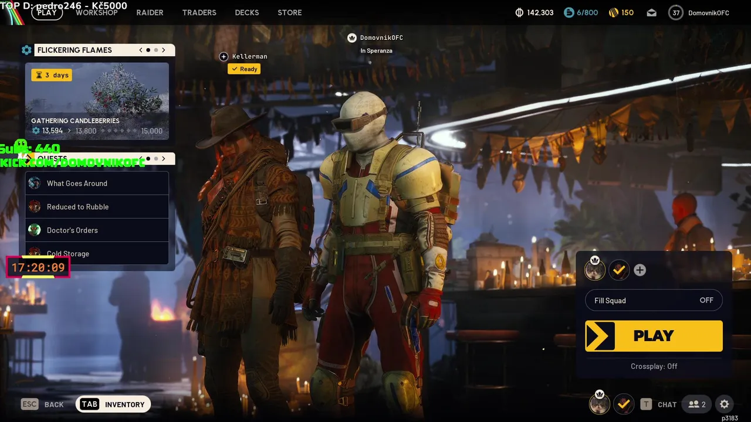Open the party members icon showing 2
The height and width of the screenshot is (422, 751).
coord(697,404)
